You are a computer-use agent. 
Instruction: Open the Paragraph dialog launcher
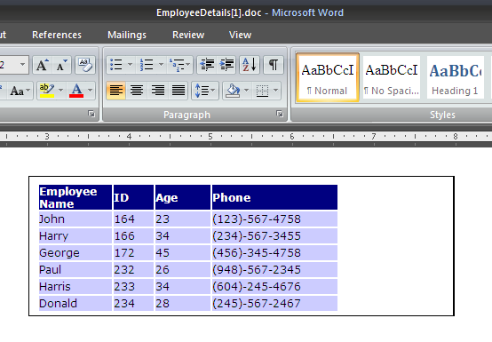(280, 114)
